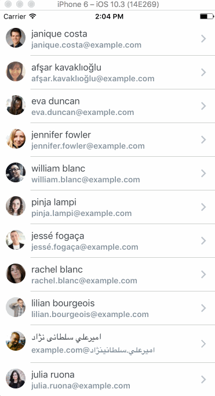Screen dimensions: 215x396
Task: Click pinja lampi's profile picture
Action: [16, 206]
